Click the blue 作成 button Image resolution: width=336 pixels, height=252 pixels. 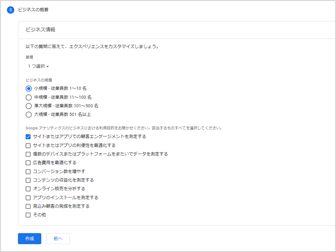click(29, 238)
